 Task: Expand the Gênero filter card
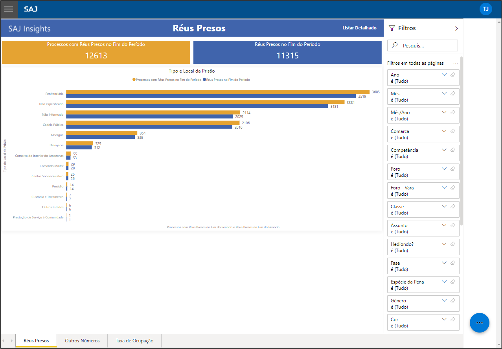(444, 300)
